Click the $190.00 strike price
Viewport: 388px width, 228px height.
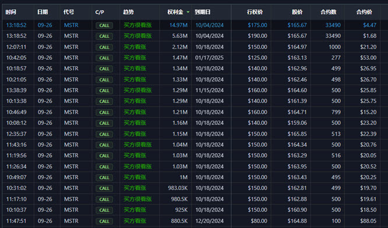(258, 36)
